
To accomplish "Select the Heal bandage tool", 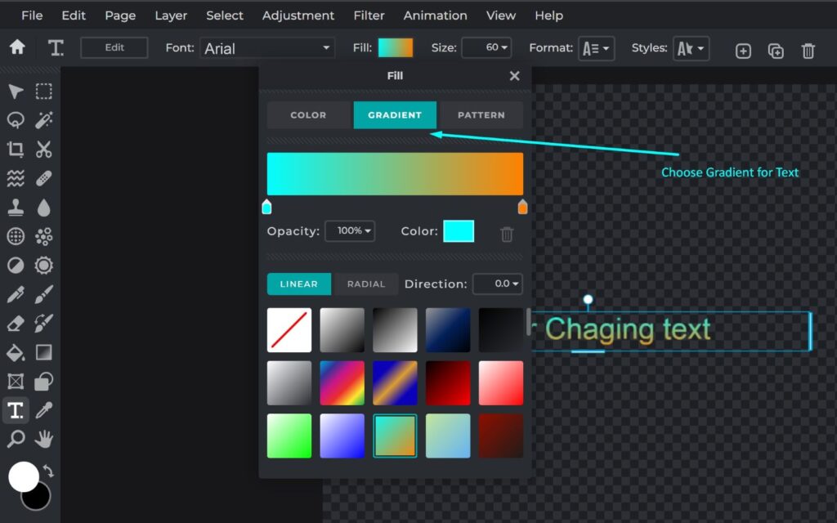I will point(44,178).
